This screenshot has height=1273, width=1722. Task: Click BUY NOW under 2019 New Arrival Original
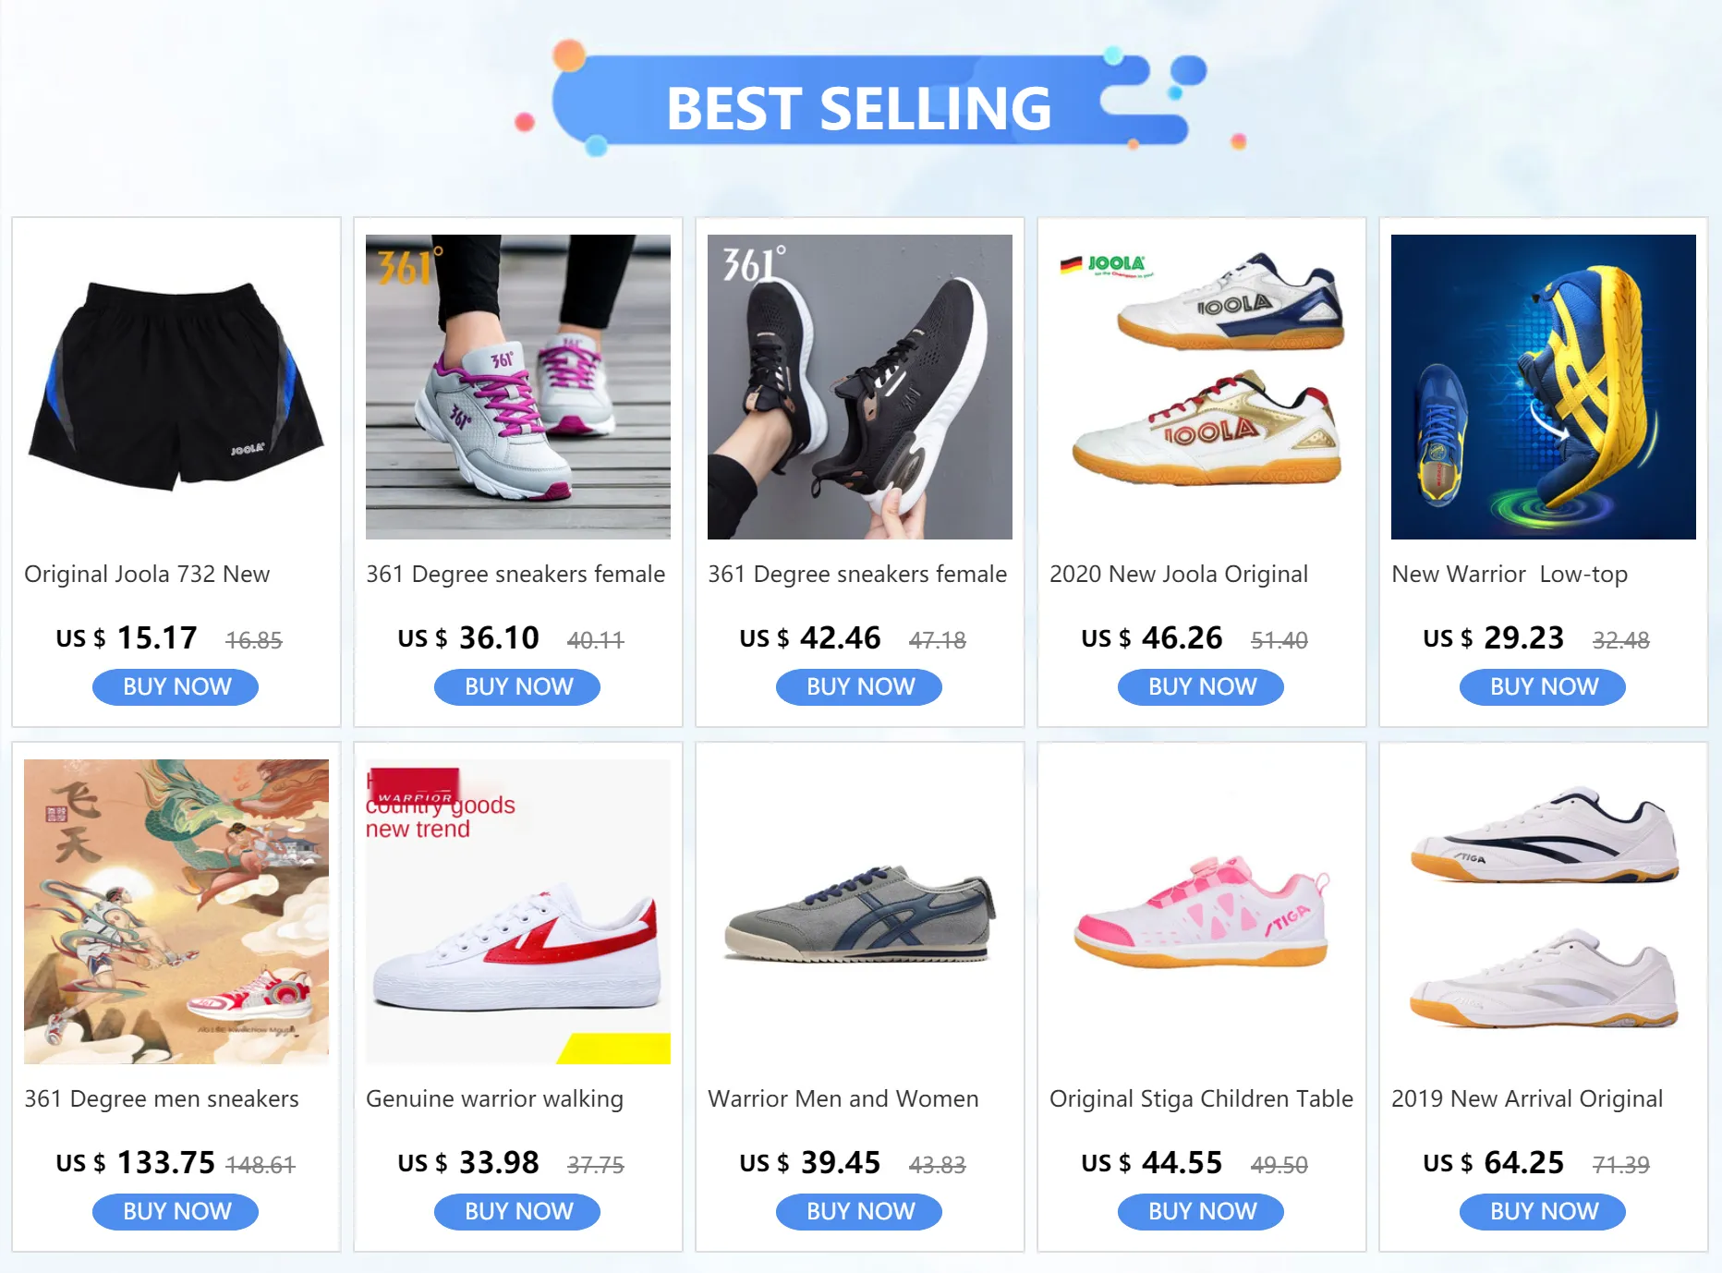[x=1543, y=1212]
